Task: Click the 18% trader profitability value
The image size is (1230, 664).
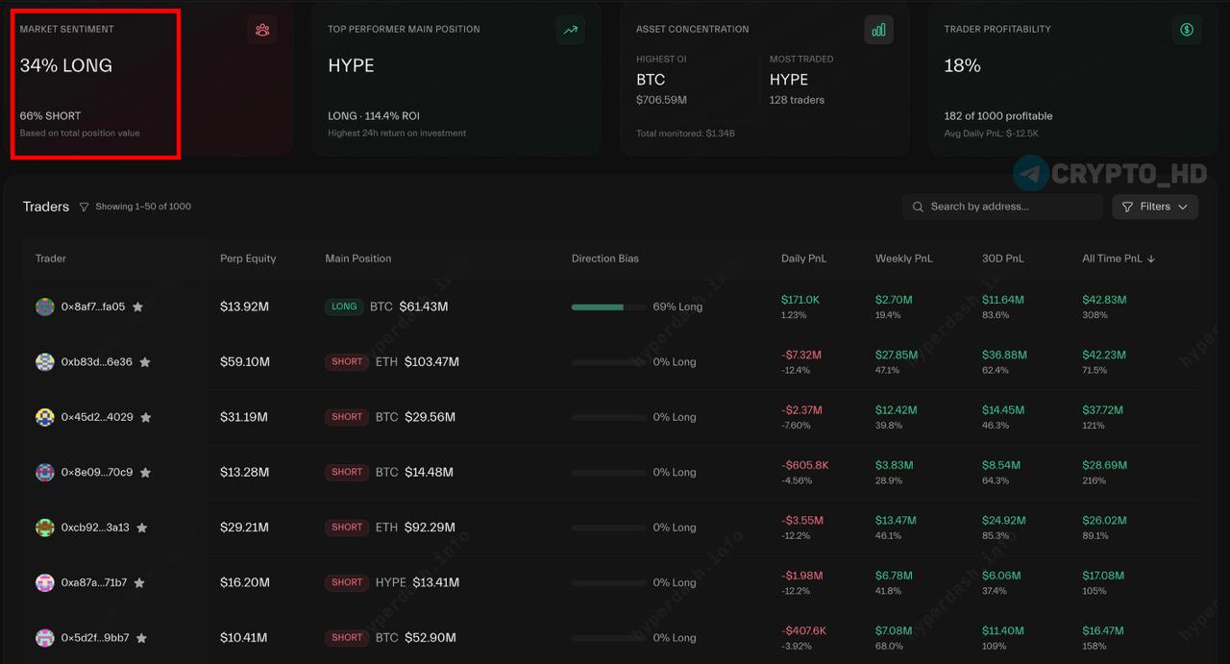Action: [x=962, y=65]
